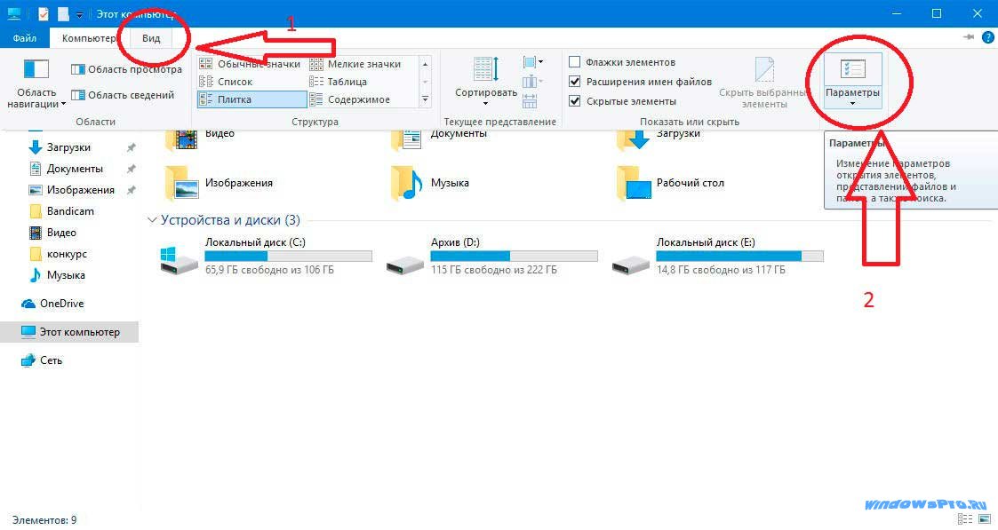
Task: Expand the layout gallery more arrow
Action: click(425, 99)
